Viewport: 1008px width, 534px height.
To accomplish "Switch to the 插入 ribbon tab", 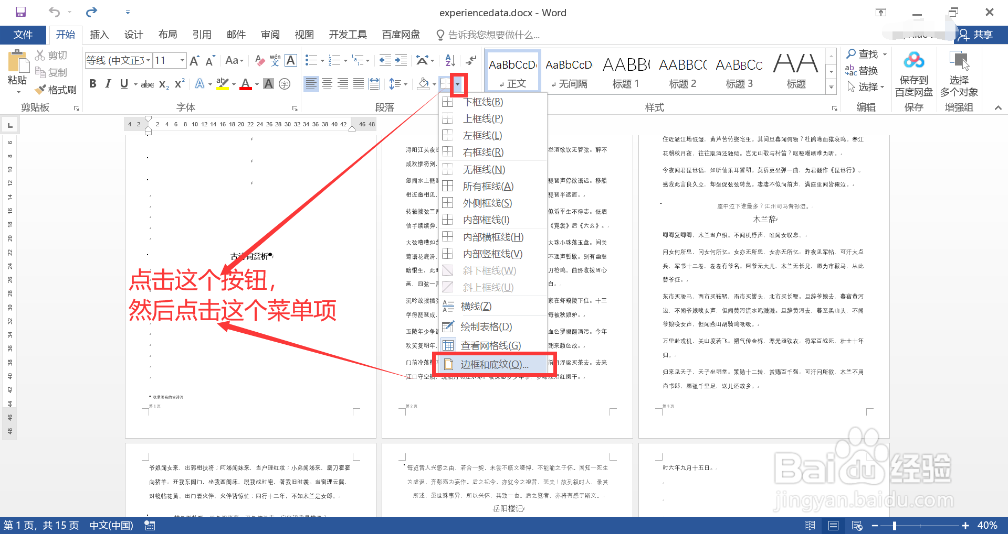I will click(99, 35).
